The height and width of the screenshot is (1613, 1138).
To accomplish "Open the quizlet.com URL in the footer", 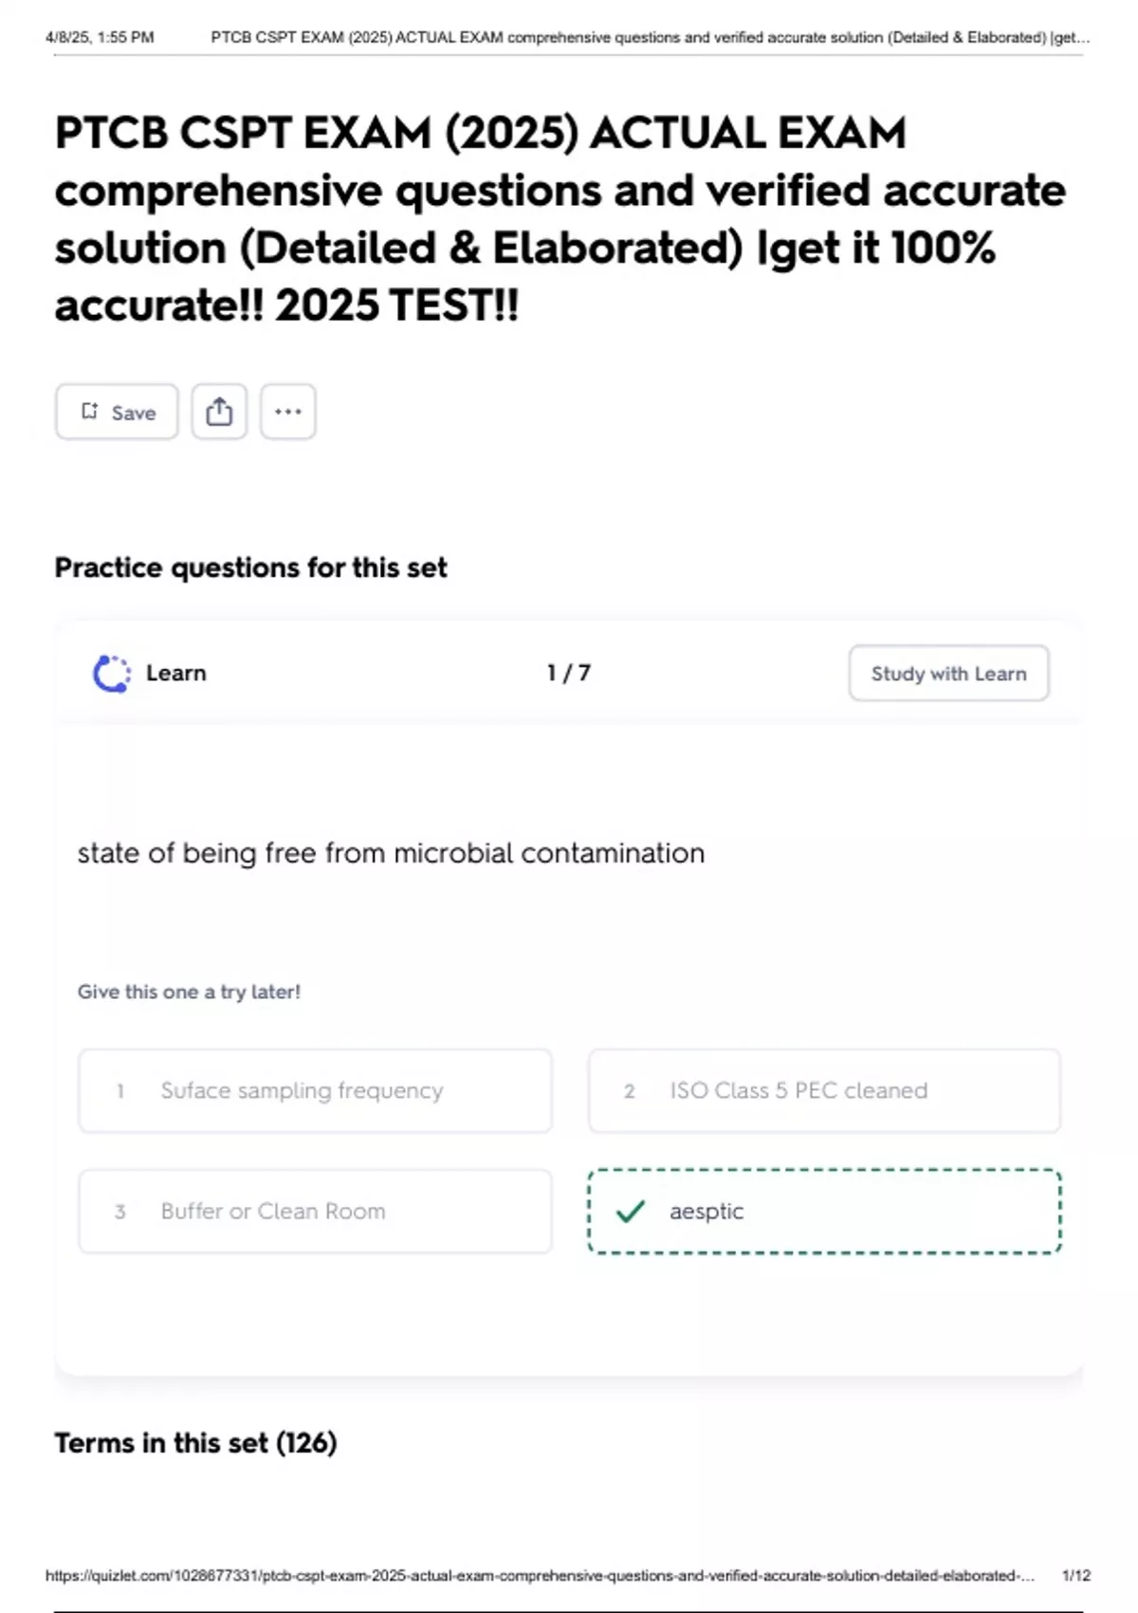I will click(540, 1576).
